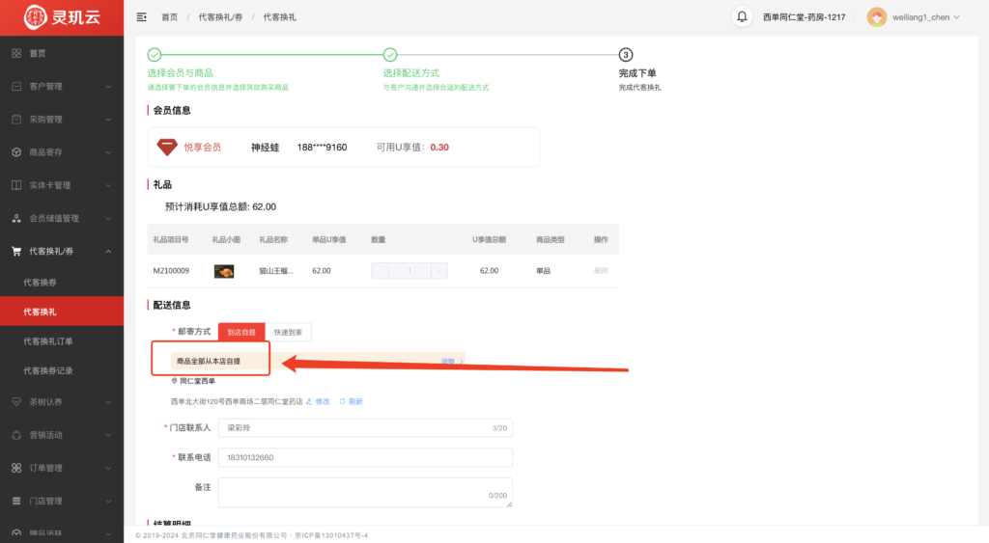Image resolution: width=989 pixels, height=543 pixels.
Task: Click 删除 in the gift row
Action: click(601, 271)
